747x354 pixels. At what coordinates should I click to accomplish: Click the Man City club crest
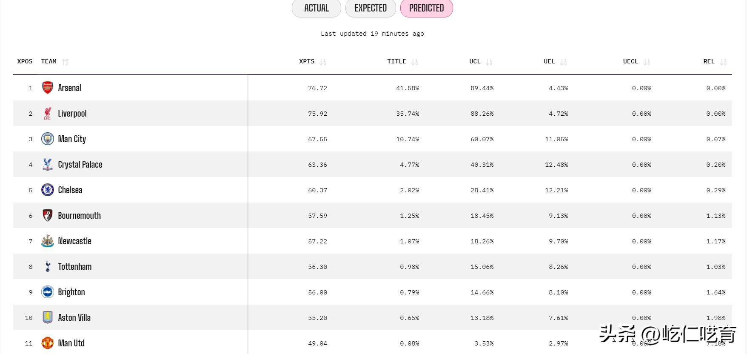click(47, 139)
